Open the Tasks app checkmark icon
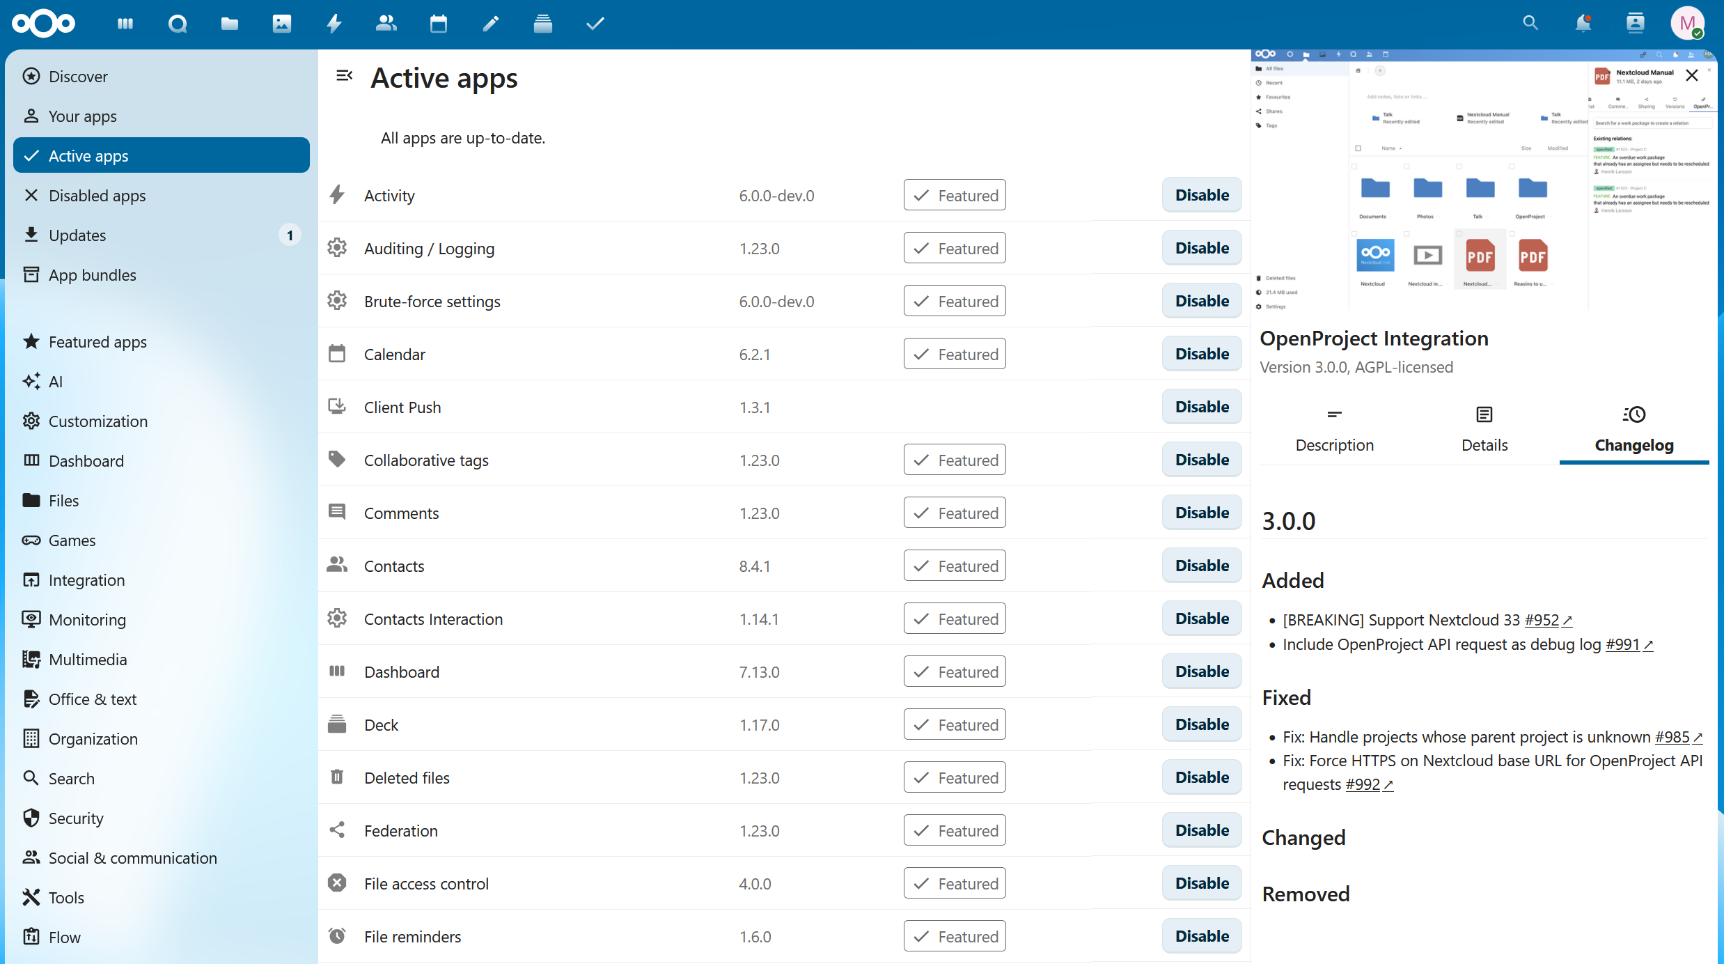 point(595,23)
